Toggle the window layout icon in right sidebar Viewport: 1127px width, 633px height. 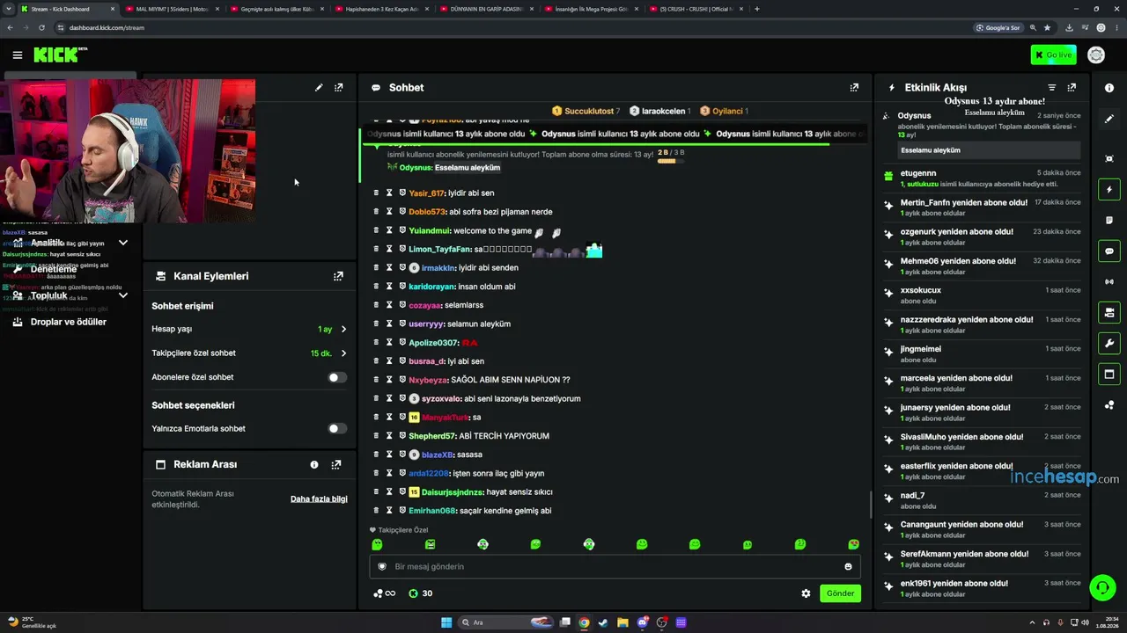tap(1109, 375)
